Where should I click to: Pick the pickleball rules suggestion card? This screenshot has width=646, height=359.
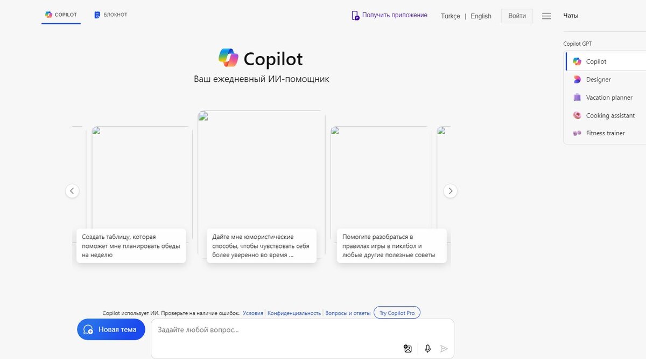click(392, 246)
